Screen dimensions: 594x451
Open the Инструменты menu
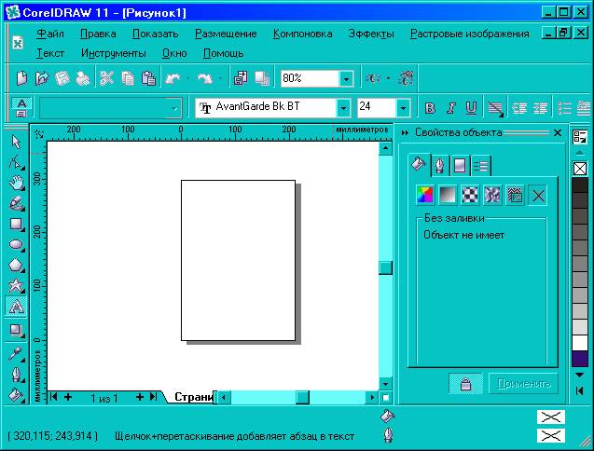[113, 53]
